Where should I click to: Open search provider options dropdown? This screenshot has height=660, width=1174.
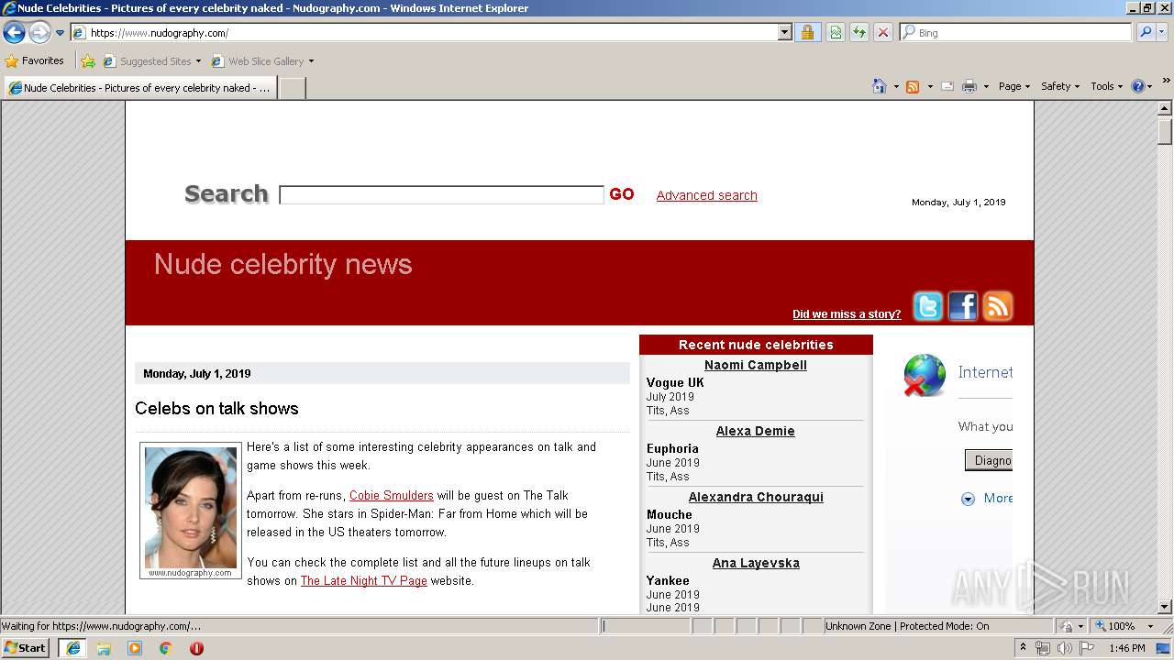pyautogui.click(x=1163, y=33)
